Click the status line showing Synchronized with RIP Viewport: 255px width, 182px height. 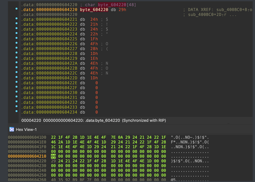point(94,120)
